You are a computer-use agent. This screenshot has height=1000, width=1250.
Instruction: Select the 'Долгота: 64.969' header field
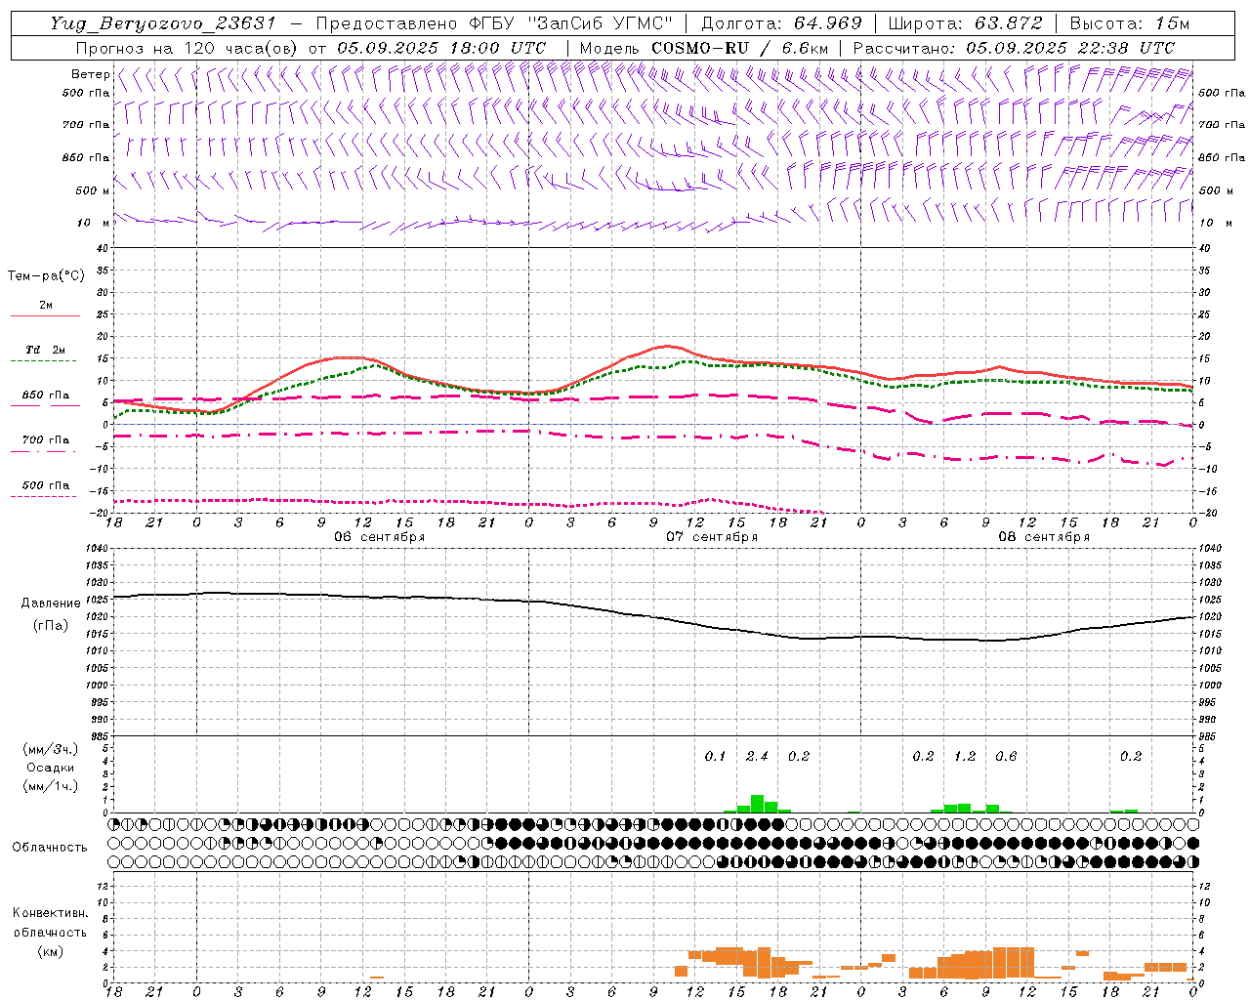(x=781, y=23)
